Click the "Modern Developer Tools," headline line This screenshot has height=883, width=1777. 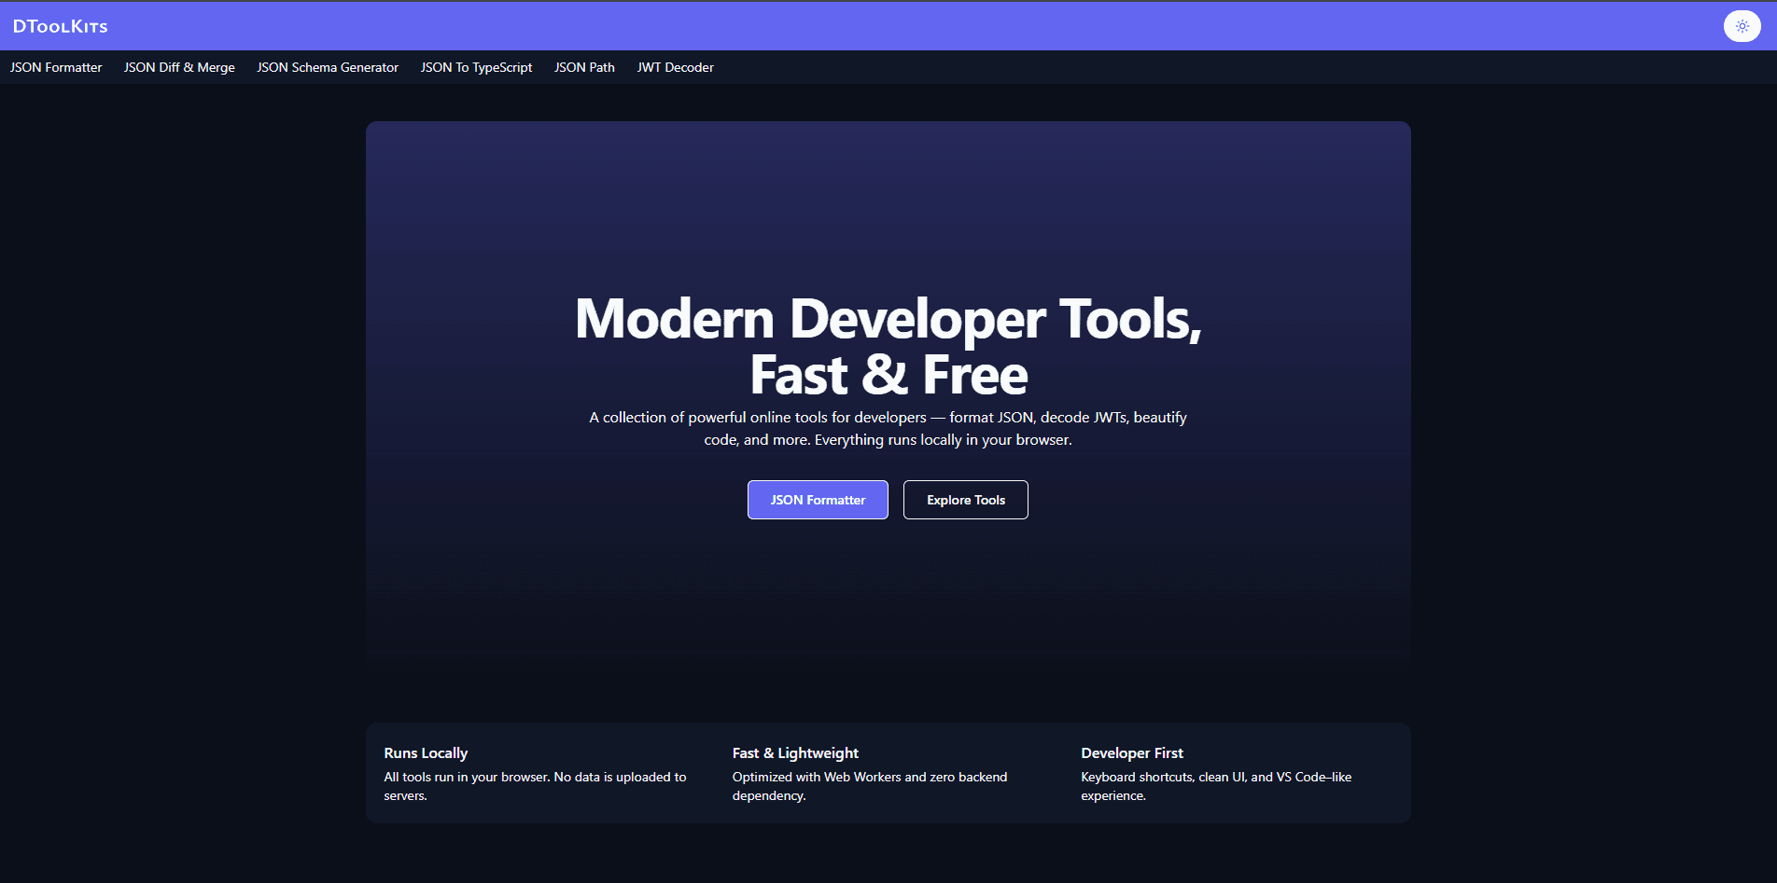(888, 319)
